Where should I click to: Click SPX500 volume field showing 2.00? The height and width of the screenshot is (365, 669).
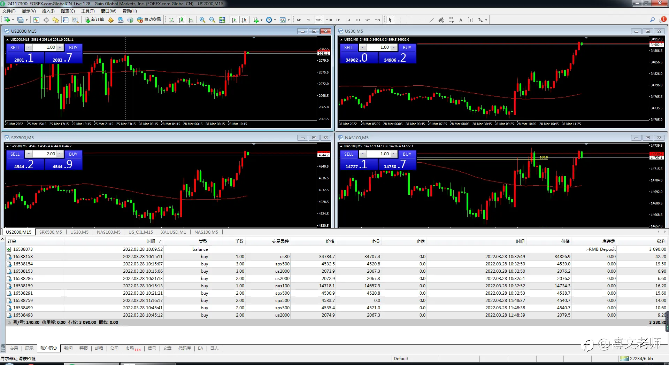[x=44, y=154]
